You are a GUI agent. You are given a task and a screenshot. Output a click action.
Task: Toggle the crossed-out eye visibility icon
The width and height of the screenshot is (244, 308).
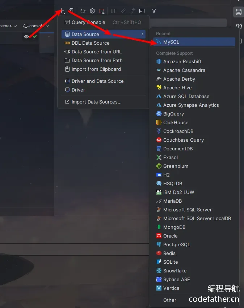tap(26, 37)
